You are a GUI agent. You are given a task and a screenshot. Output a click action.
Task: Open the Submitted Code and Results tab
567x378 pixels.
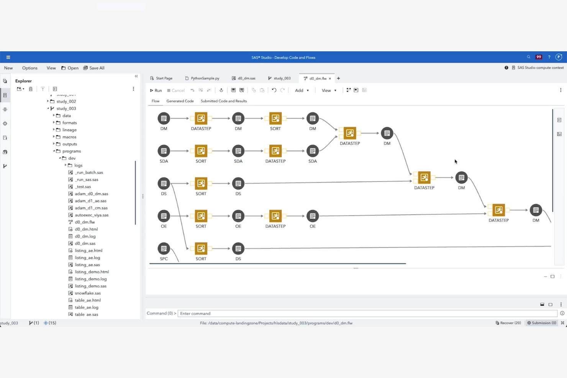[224, 101]
